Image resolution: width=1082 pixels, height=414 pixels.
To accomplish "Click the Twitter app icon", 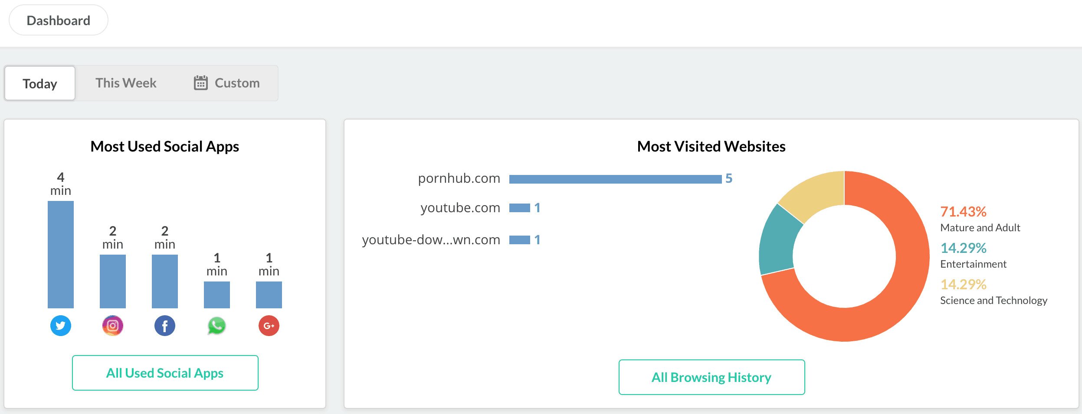I will 61,326.
